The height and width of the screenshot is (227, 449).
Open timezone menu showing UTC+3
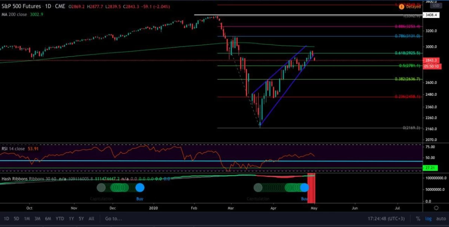[x=391, y=218]
